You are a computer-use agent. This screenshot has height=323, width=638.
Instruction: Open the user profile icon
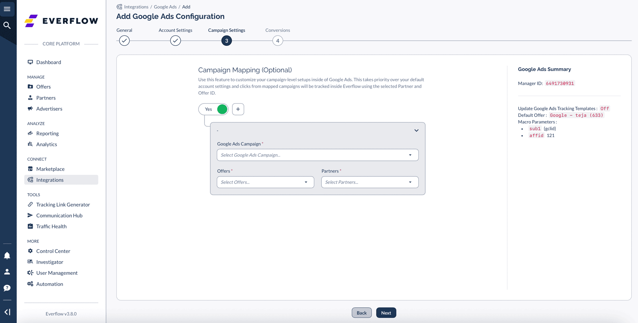click(7, 272)
